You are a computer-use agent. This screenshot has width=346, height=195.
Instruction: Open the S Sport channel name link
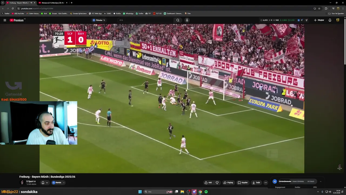[x=30, y=181]
